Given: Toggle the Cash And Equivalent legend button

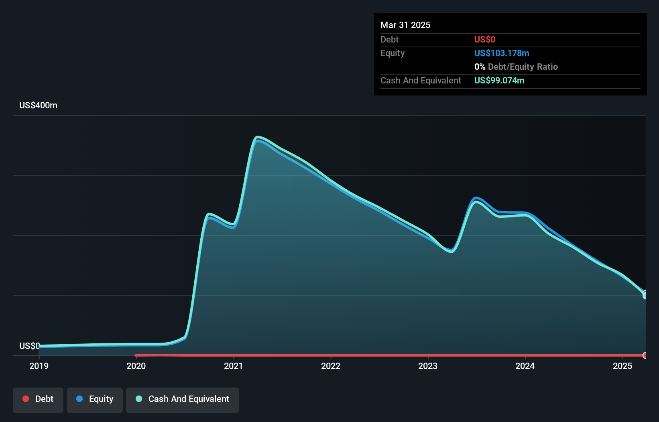Looking at the screenshot, I should [x=183, y=400].
